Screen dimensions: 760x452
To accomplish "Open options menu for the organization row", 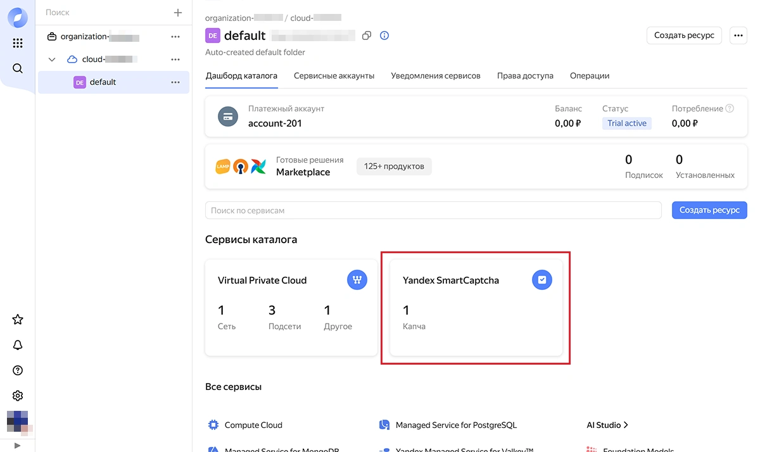I will 175,37.
